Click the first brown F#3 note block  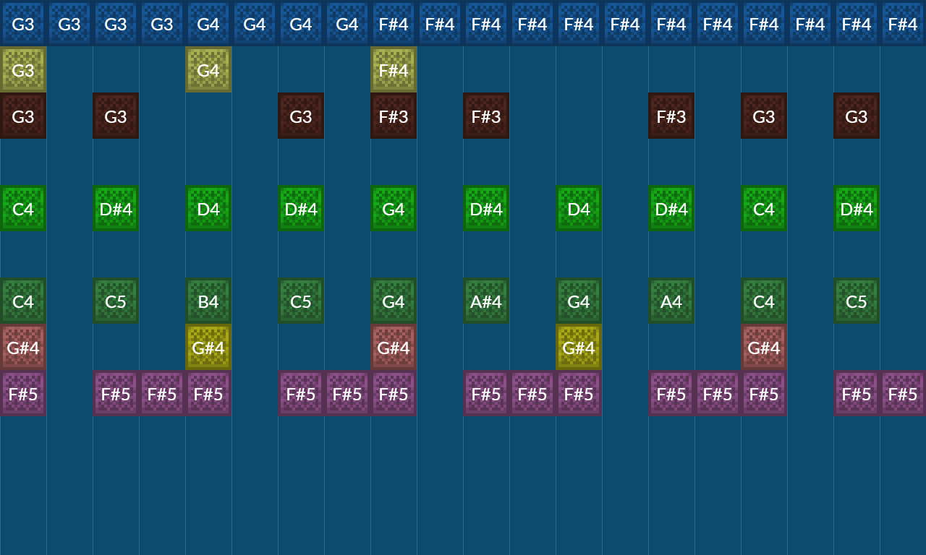394,116
